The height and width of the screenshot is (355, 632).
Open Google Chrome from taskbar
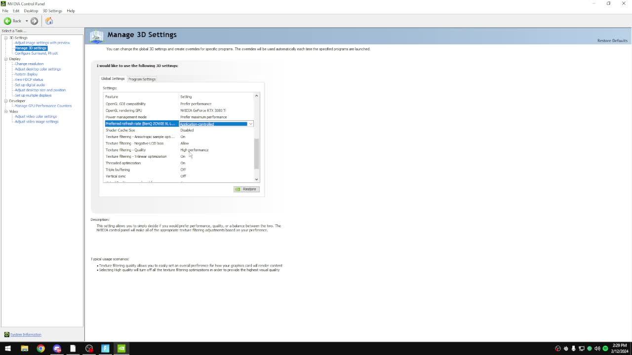[x=40, y=349]
